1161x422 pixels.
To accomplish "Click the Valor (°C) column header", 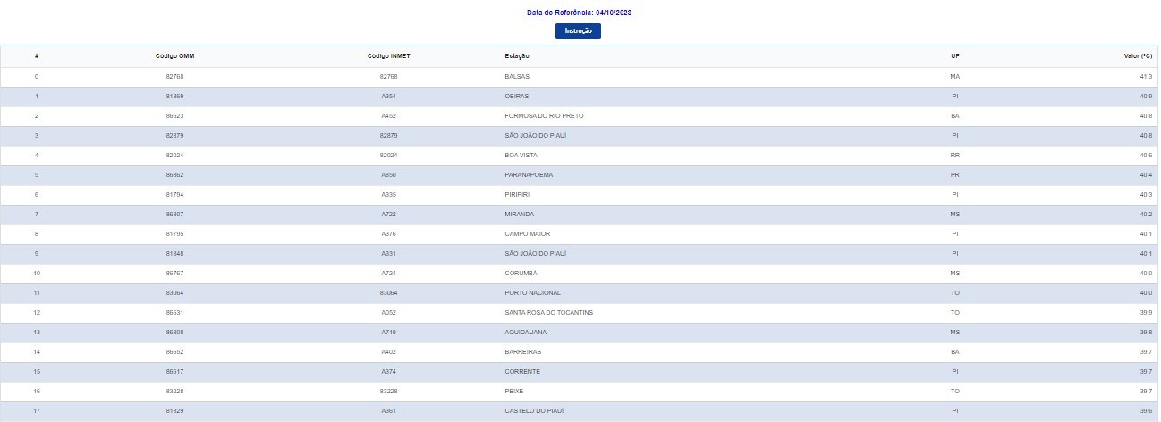I will tap(1138, 56).
